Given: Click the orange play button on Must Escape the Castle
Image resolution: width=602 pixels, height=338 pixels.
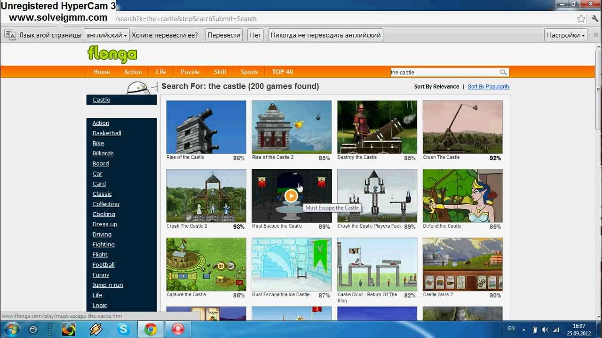Looking at the screenshot, I should [x=291, y=196].
